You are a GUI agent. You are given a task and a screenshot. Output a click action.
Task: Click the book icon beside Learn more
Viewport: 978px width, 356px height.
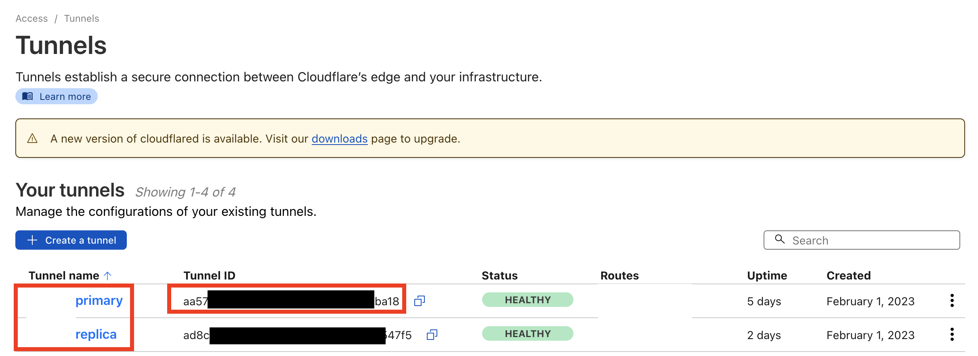pyautogui.click(x=27, y=96)
